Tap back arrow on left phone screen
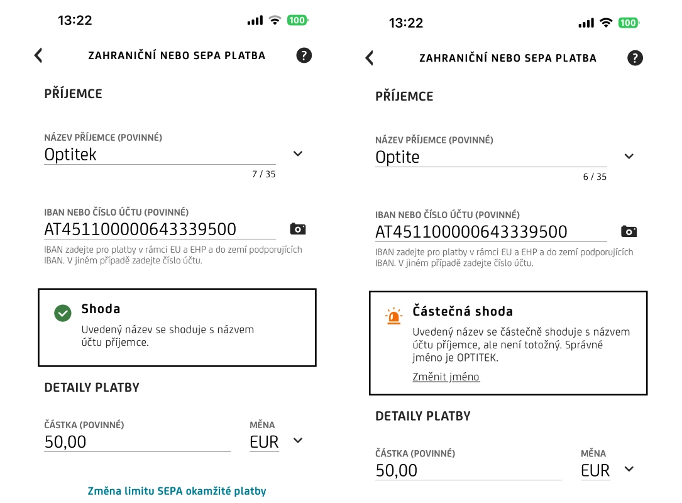This screenshot has width=682, height=503. pos(38,55)
